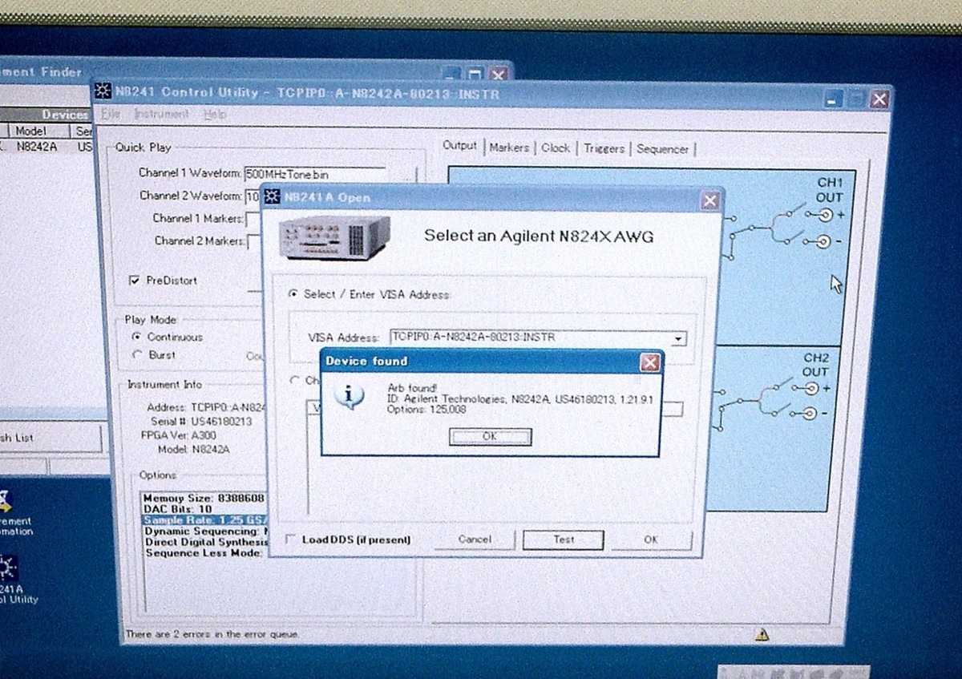The width and height of the screenshot is (962, 679).
Task: Click the info icon in Device found dialog
Action: tap(347, 397)
